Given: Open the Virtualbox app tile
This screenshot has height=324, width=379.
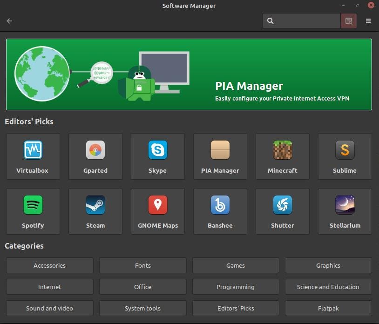Looking at the screenshot, I should [33, 156].
